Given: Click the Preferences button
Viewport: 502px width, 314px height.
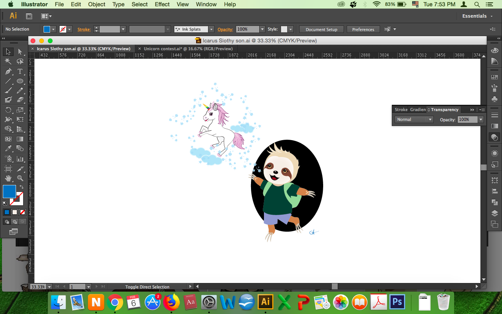Looking at the screenshot, I should pos(363,29).
